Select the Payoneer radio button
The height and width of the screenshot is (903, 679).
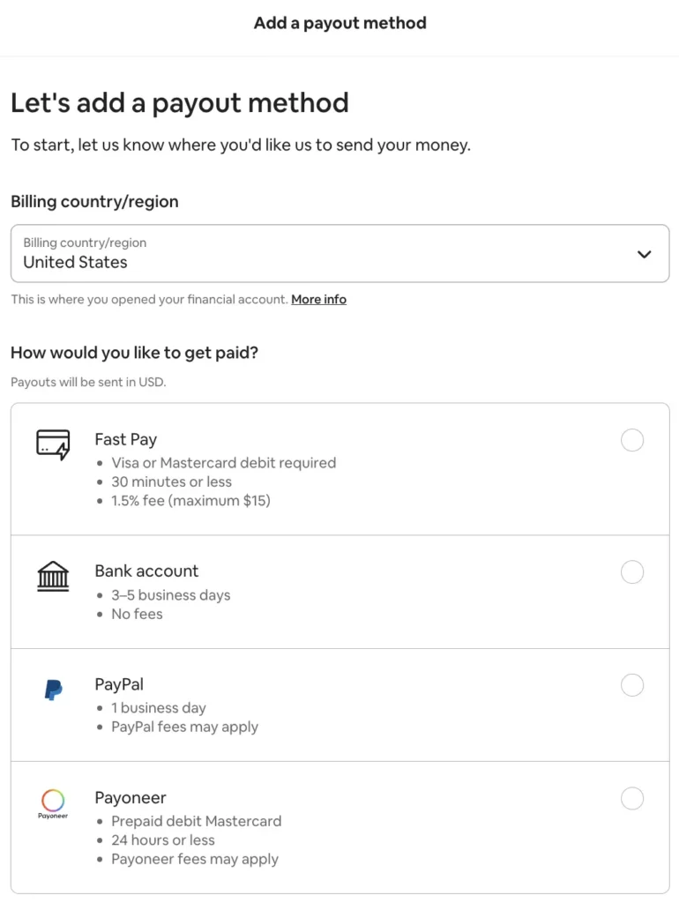tap(632, 798)
